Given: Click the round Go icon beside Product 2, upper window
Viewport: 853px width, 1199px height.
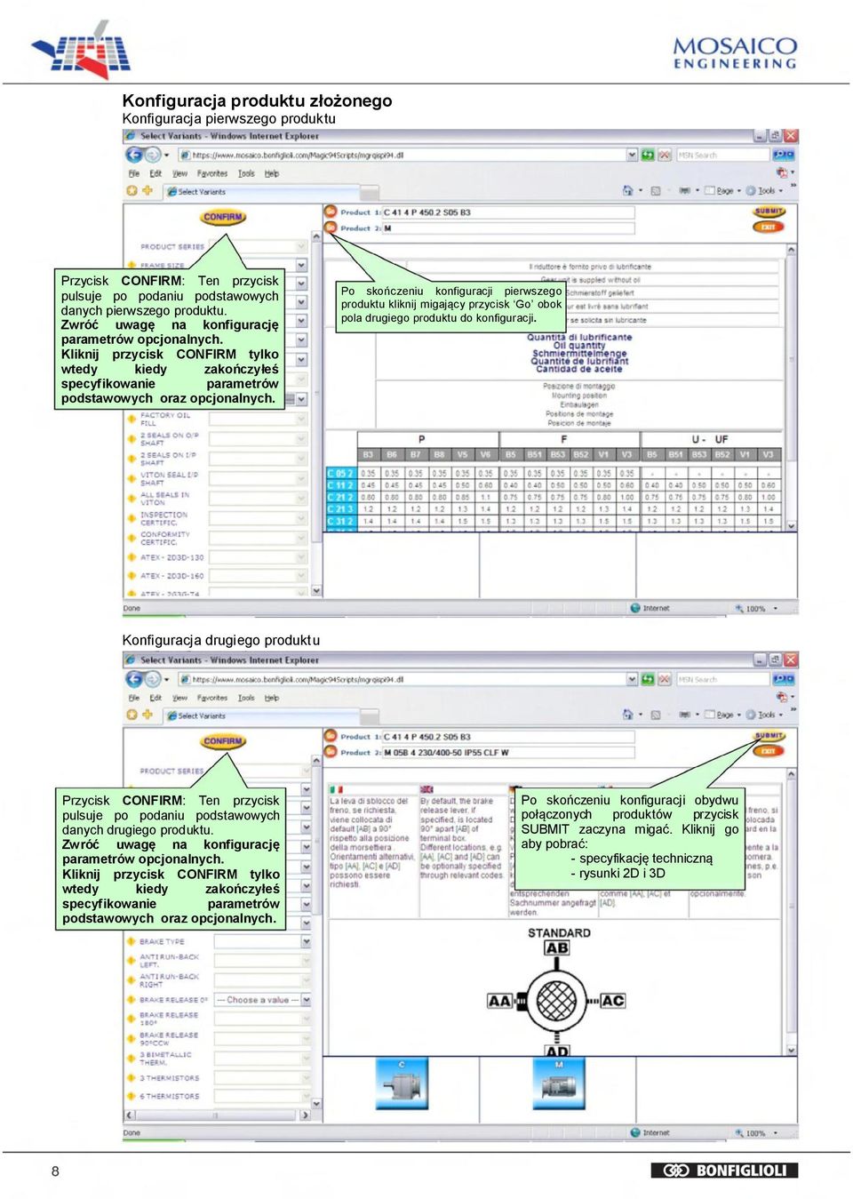Looking at the screenshot, I should click(331, 228).
